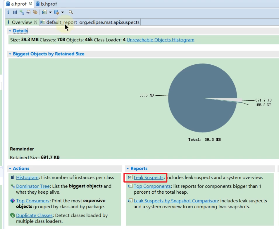This screenshot has height=229, width=279.
Task: Click the Top Consumers pie icon
Action: point(13,201)
